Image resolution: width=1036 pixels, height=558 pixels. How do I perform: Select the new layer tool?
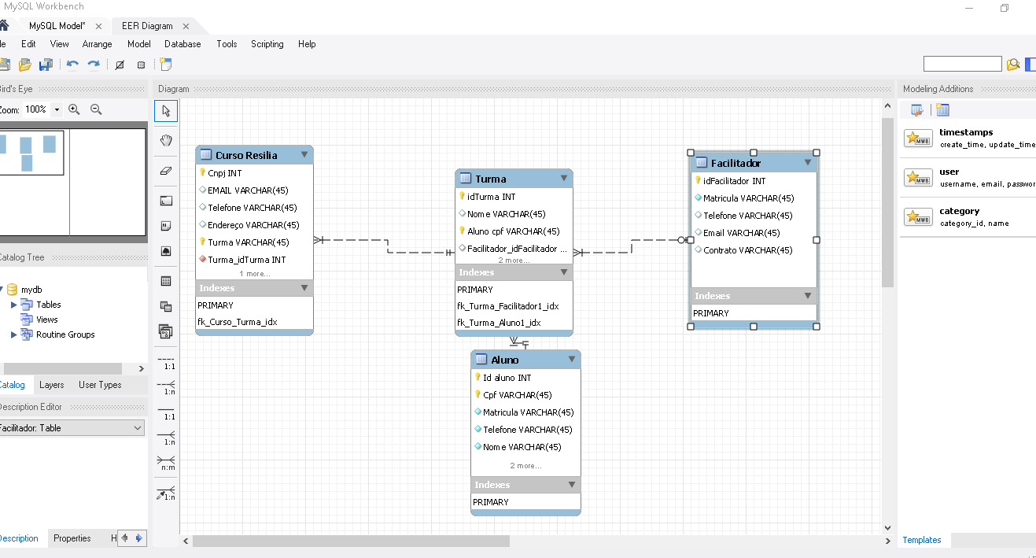tap(166, 201)
